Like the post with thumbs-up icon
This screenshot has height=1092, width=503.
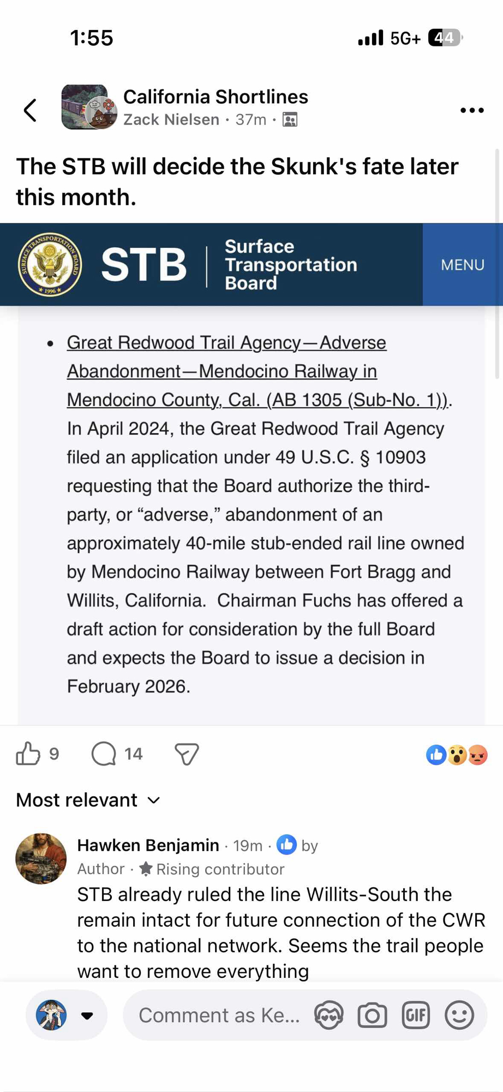(x=28, y=754)
